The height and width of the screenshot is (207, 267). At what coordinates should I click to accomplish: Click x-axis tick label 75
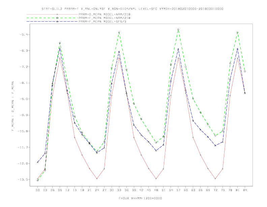coord(223,190)
